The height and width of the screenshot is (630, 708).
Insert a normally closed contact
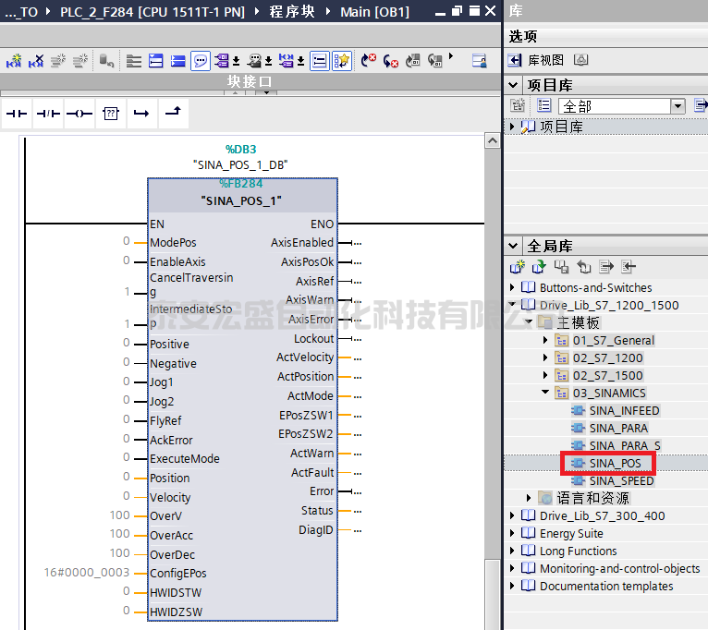coord(47,113)
